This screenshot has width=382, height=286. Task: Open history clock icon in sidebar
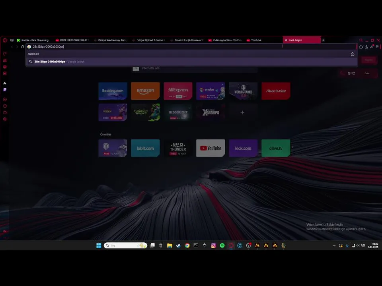5,106
